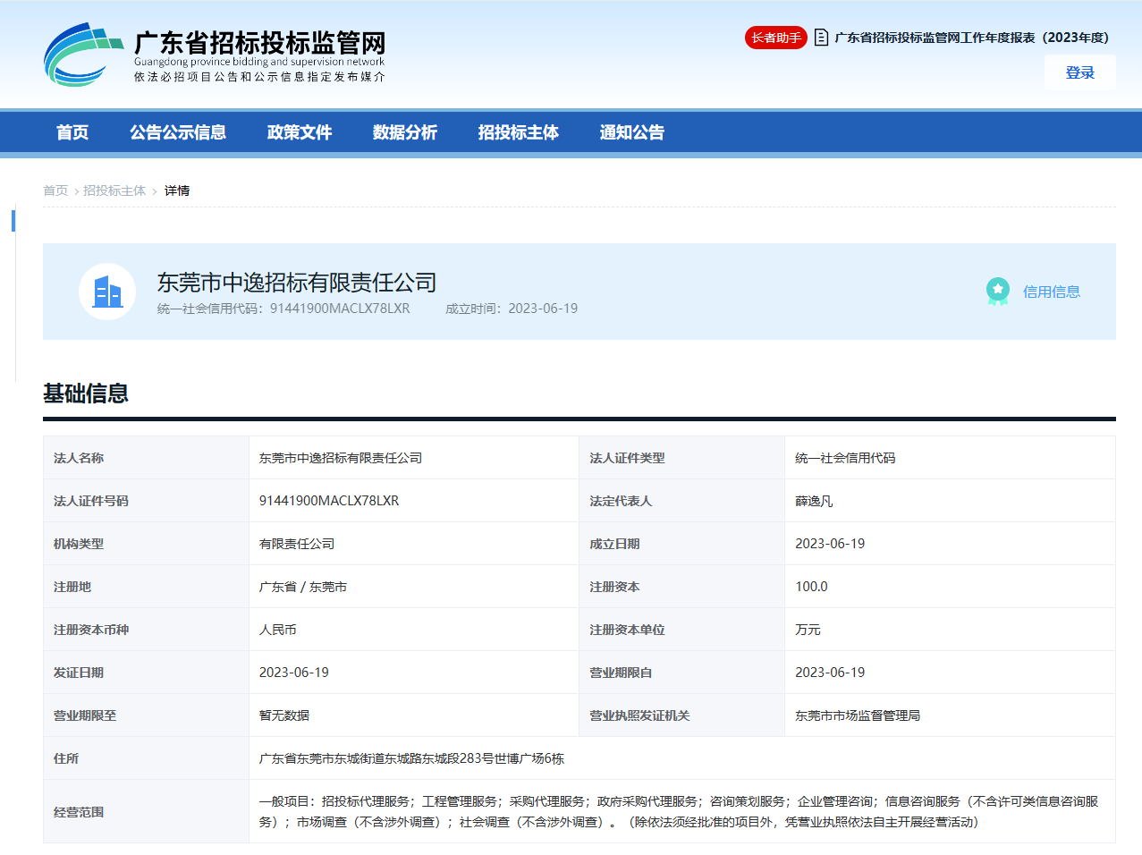Image resolution: width=1142 pixels, height=855 pixels.
Task: Go to 数据分析 navigation item
Action: tap(405, 132)
